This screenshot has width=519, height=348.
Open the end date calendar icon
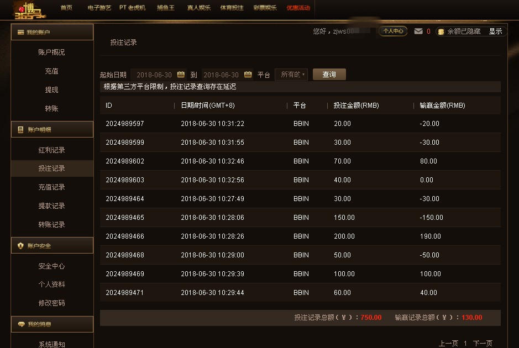tap(248, 75)
